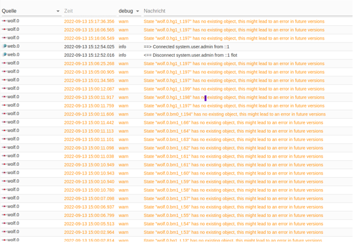This screenshot has height=242, width=353.
Task: Select warning message about wolf.0.bm1_t.53
Action: [233, 232]
